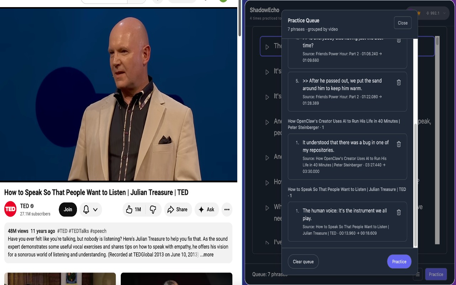Play the ShadowEcho phrase ending in 'speak,'
The width and height of the screenshot is (456, 285).
[267, 122]
